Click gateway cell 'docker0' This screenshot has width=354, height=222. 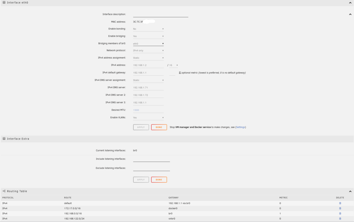coord(173,208)
